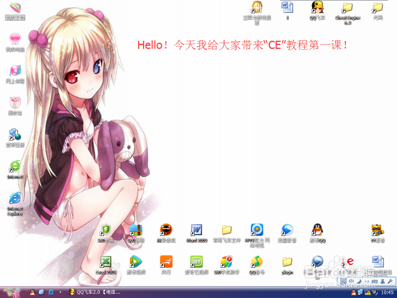
Task: Launch the Excel 2003 shortcut
Action: coord(106,265)
